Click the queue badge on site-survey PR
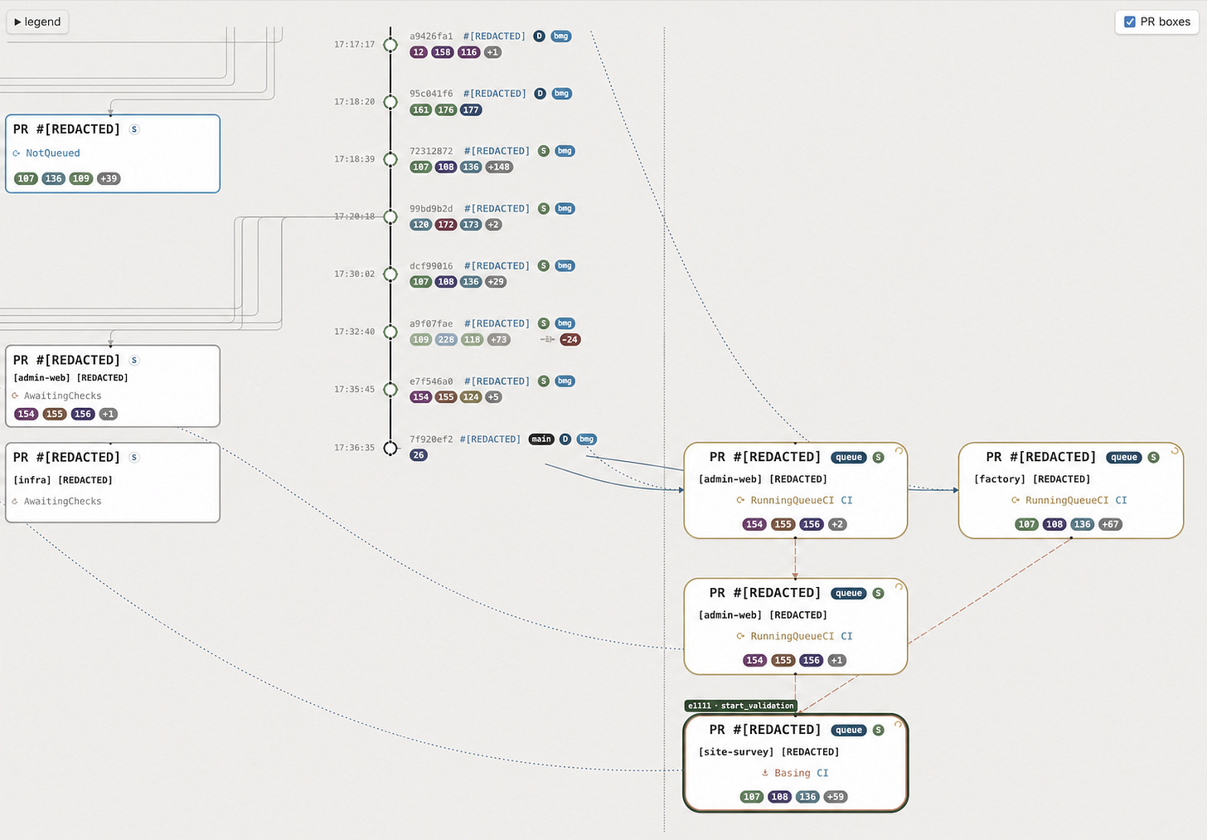This screenshot has height=840, width=1207. (x=849, y=731)
